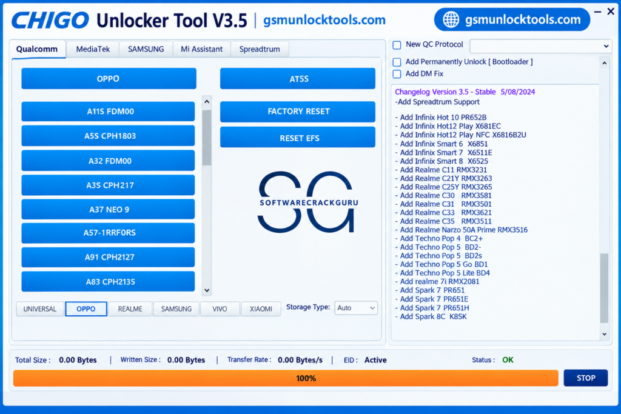Click the AT5S button
621x414 pixels.
297,78
